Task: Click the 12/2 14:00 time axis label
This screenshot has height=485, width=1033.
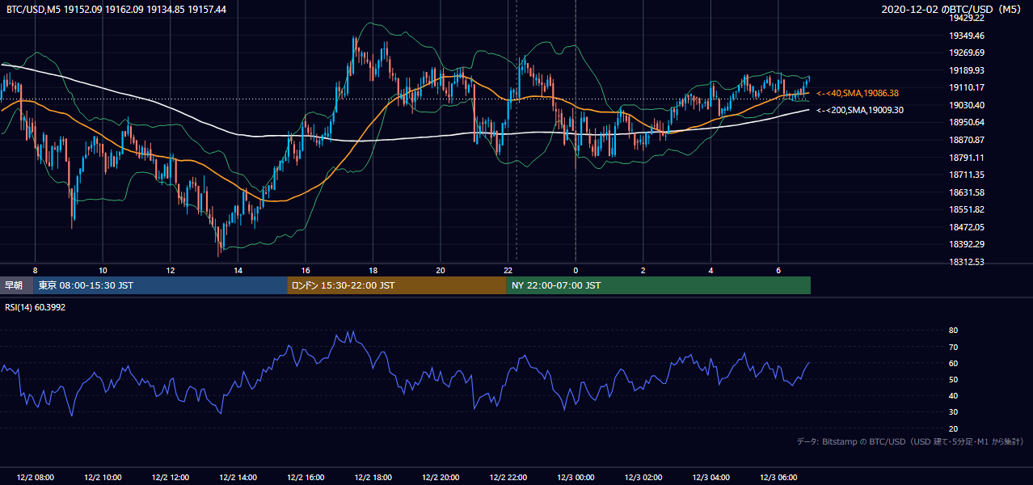Action: click(x=238, y=477)
